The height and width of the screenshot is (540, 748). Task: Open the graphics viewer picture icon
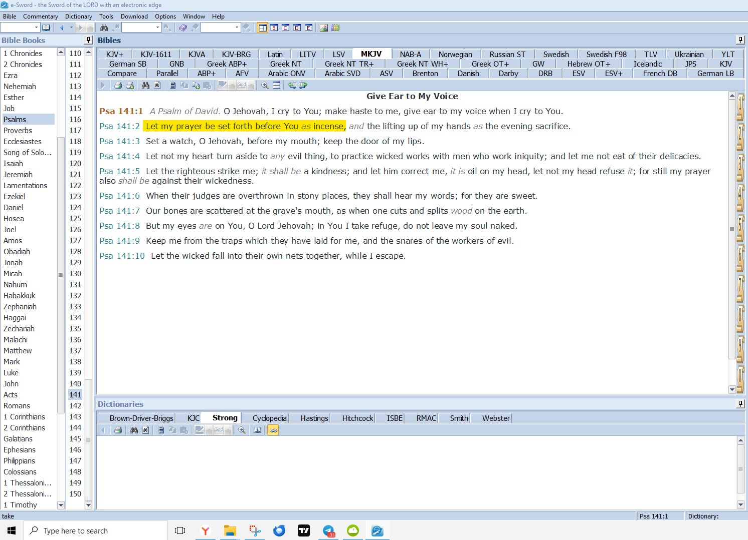click(324, 28)
